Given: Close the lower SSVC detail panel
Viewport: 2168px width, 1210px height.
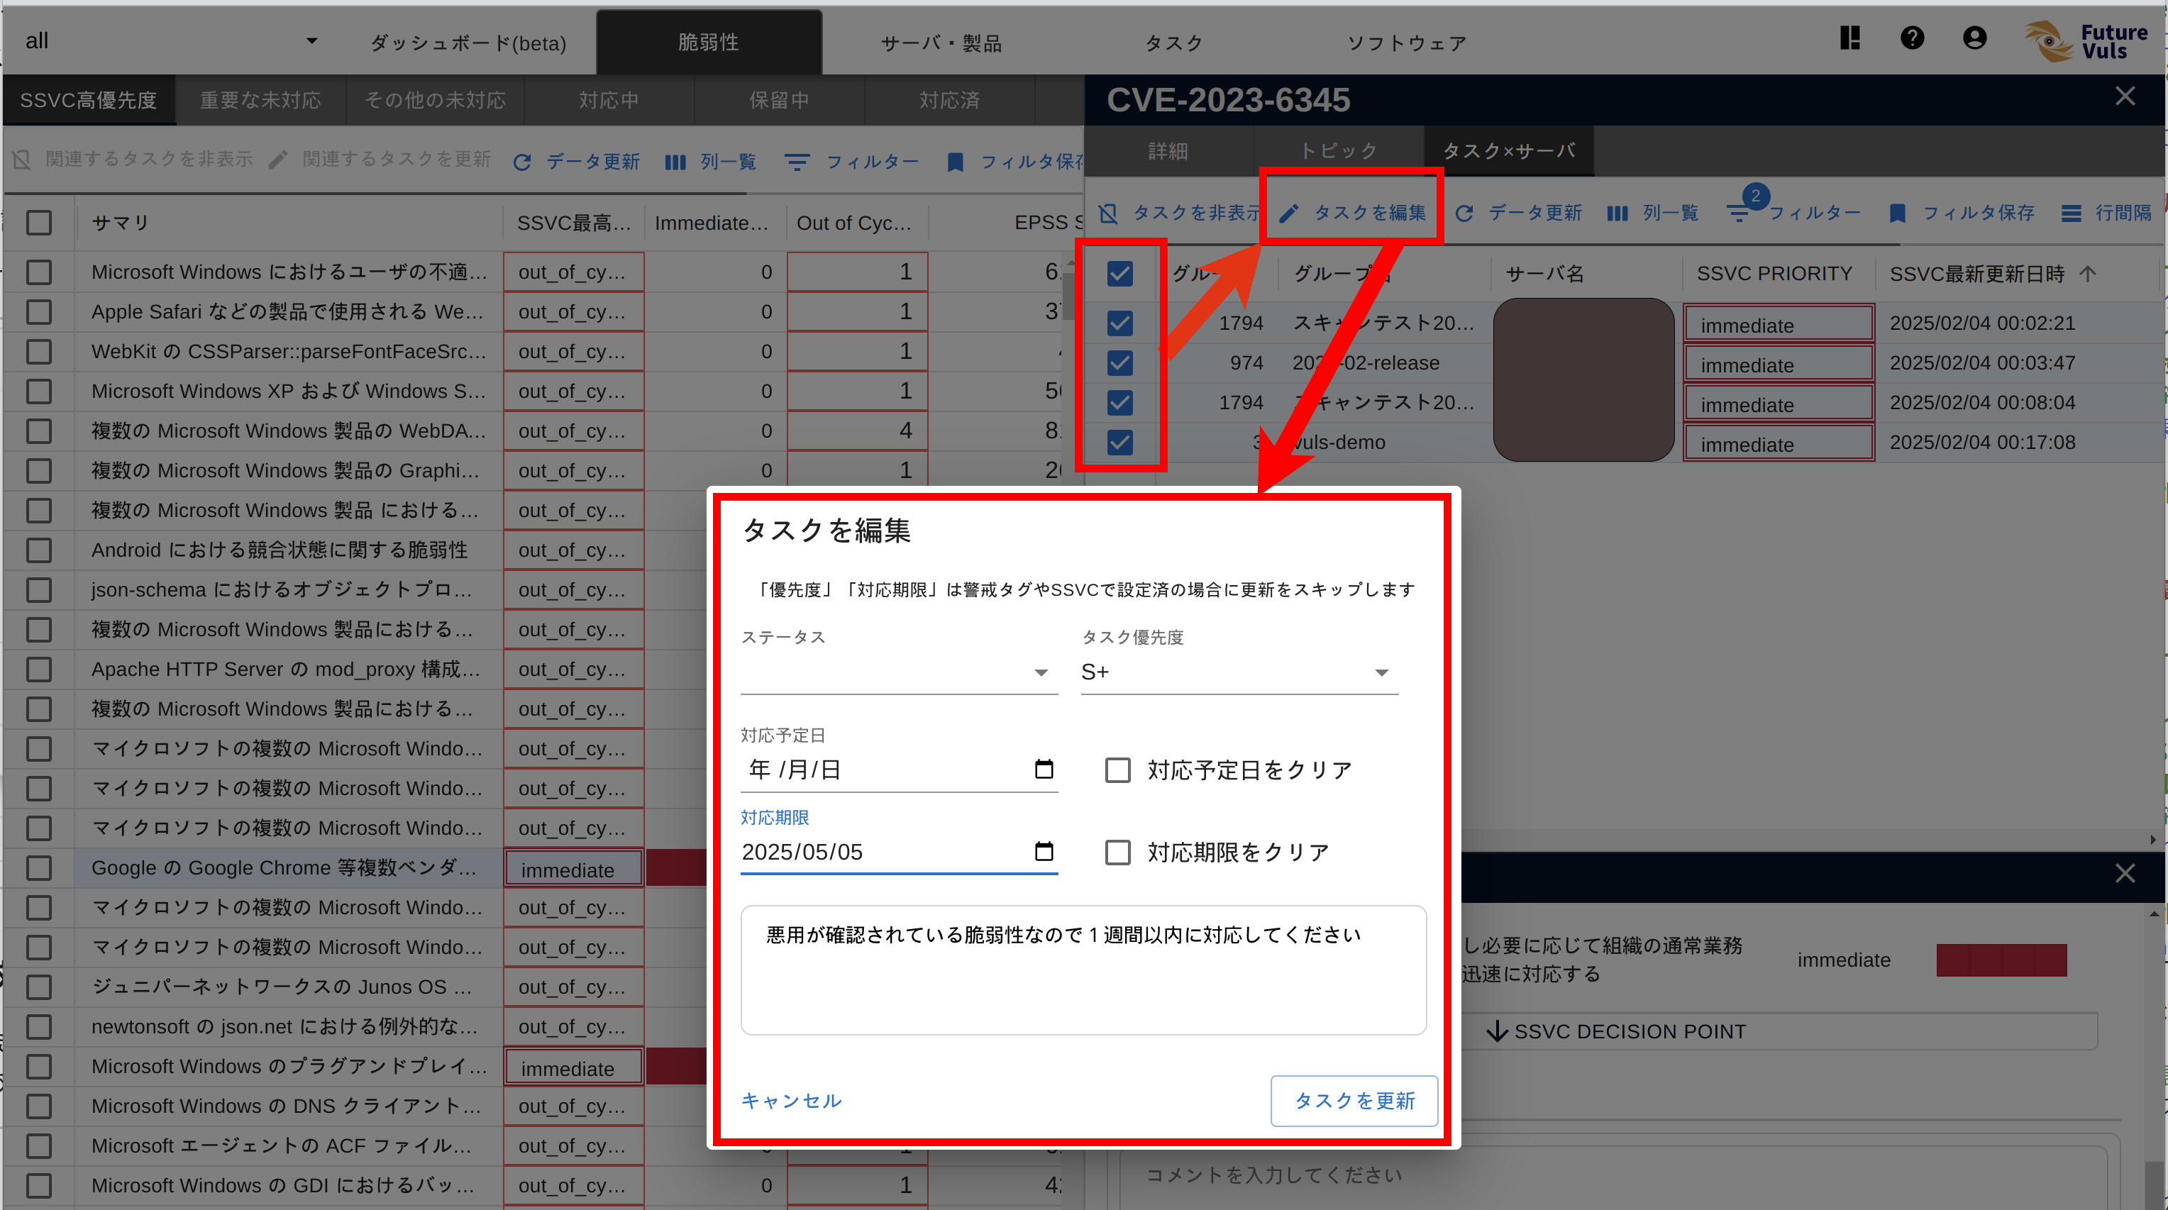Looking at the screenshot, I should coord(2125,873).
